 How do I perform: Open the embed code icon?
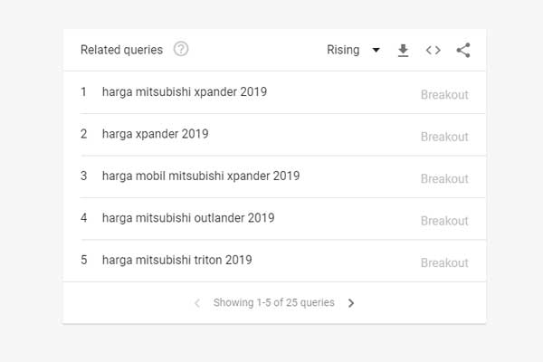coord(433,51)
